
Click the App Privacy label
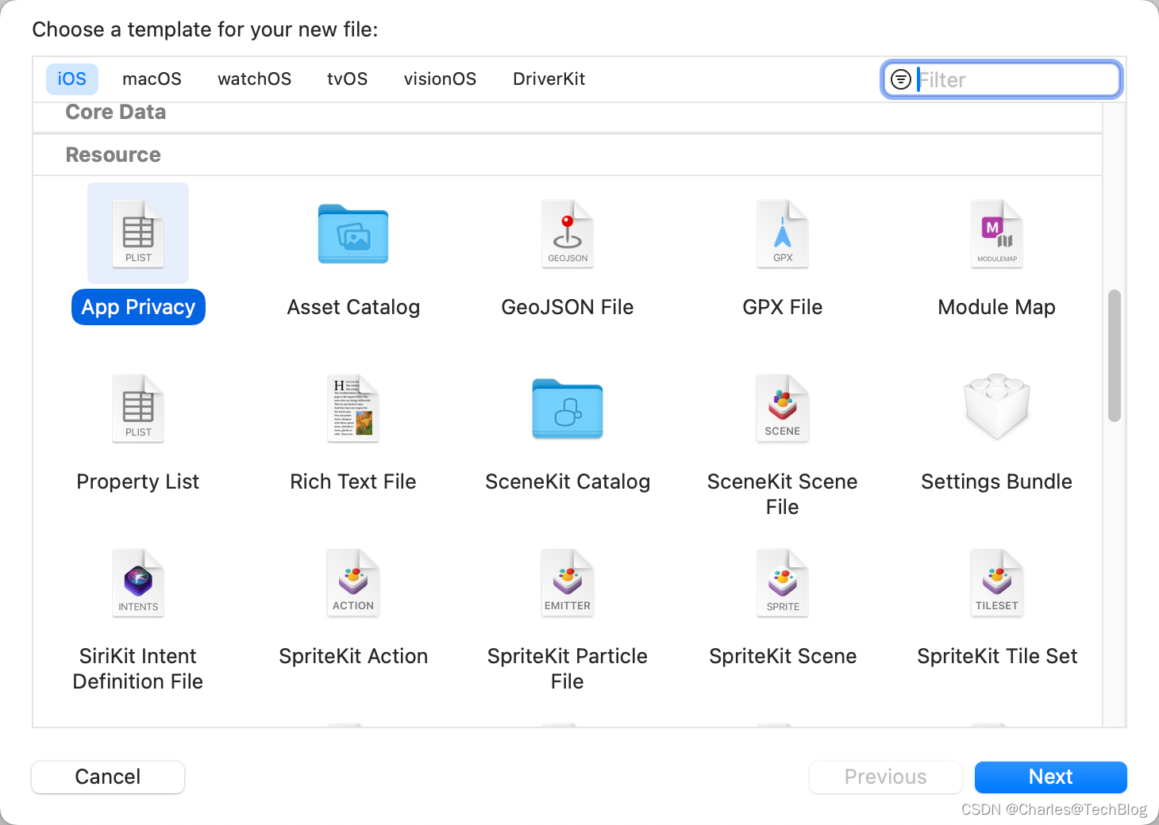tap(138, 307)
